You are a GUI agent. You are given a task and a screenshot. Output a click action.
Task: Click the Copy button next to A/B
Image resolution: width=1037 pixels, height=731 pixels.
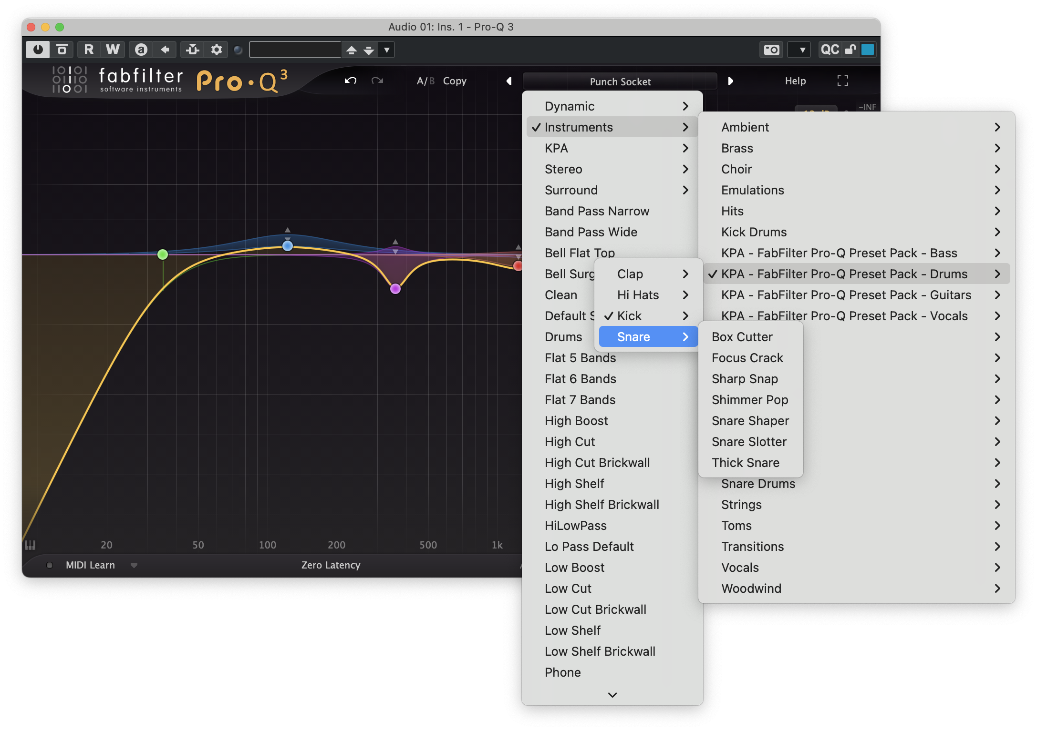point(454,81)
